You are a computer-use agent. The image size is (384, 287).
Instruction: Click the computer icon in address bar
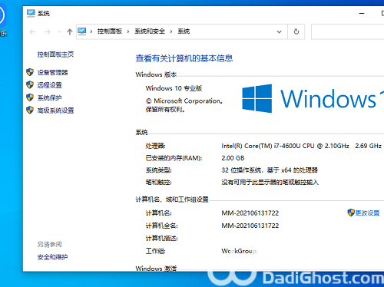tap(82, 31)
